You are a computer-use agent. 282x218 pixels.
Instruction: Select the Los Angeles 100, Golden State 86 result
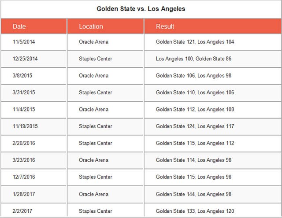click(193, 59)
